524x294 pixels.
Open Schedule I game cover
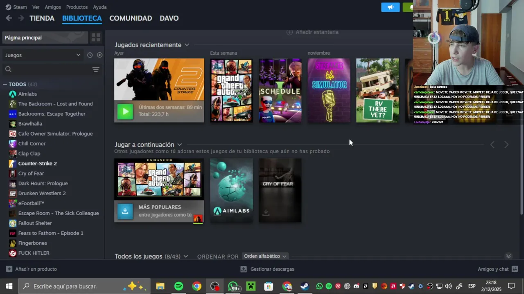click(280, 90)
